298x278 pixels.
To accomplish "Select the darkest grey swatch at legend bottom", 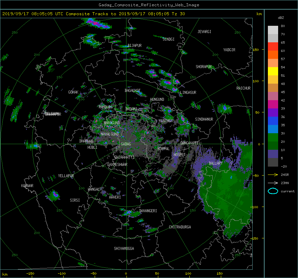I will point(273,162).
